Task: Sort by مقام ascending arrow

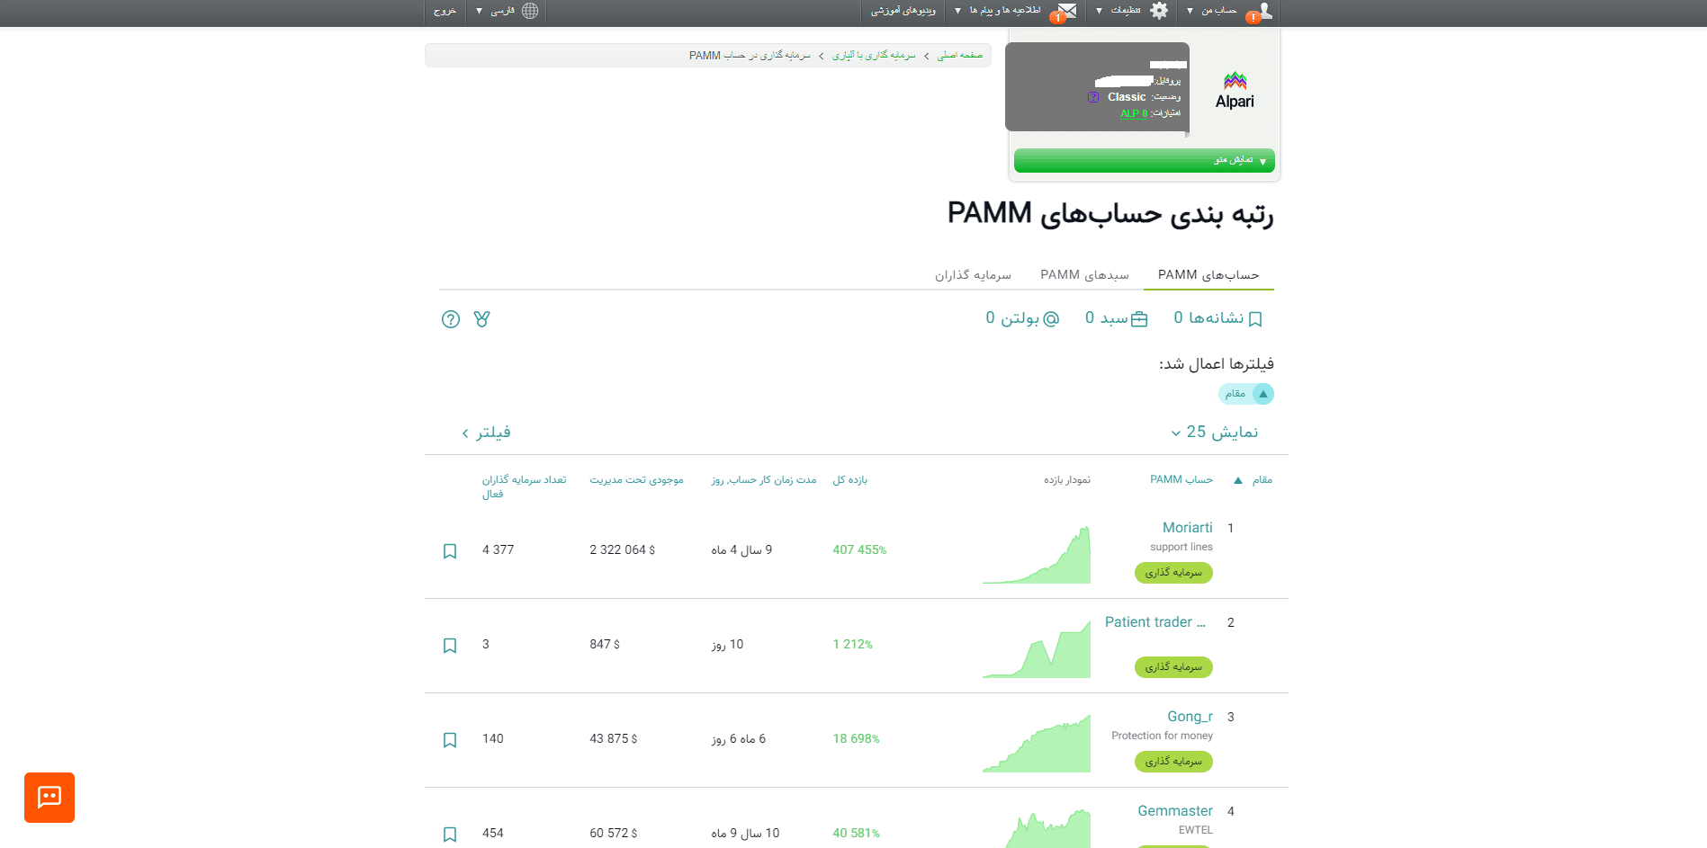Action: (x=1238, y=480)
